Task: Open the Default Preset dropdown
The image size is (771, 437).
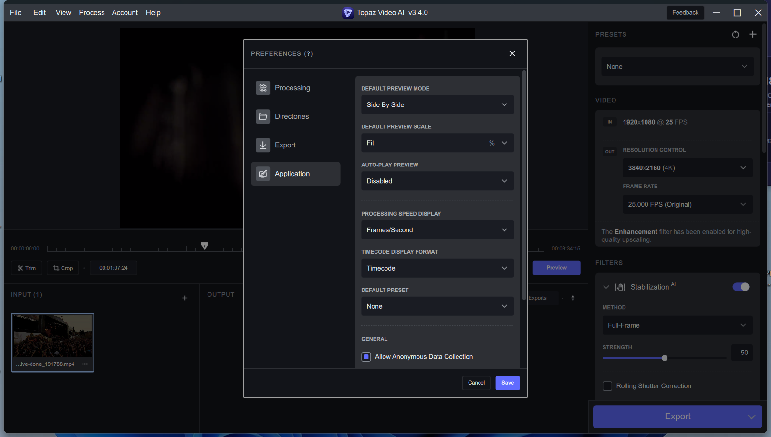Action: click(x=437, y=306)
